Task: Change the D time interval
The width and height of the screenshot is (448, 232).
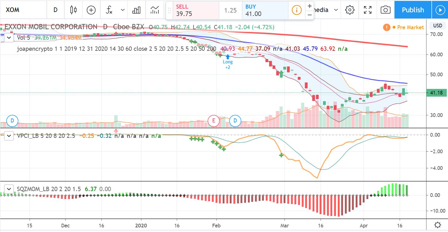Action: coord(55,10)
